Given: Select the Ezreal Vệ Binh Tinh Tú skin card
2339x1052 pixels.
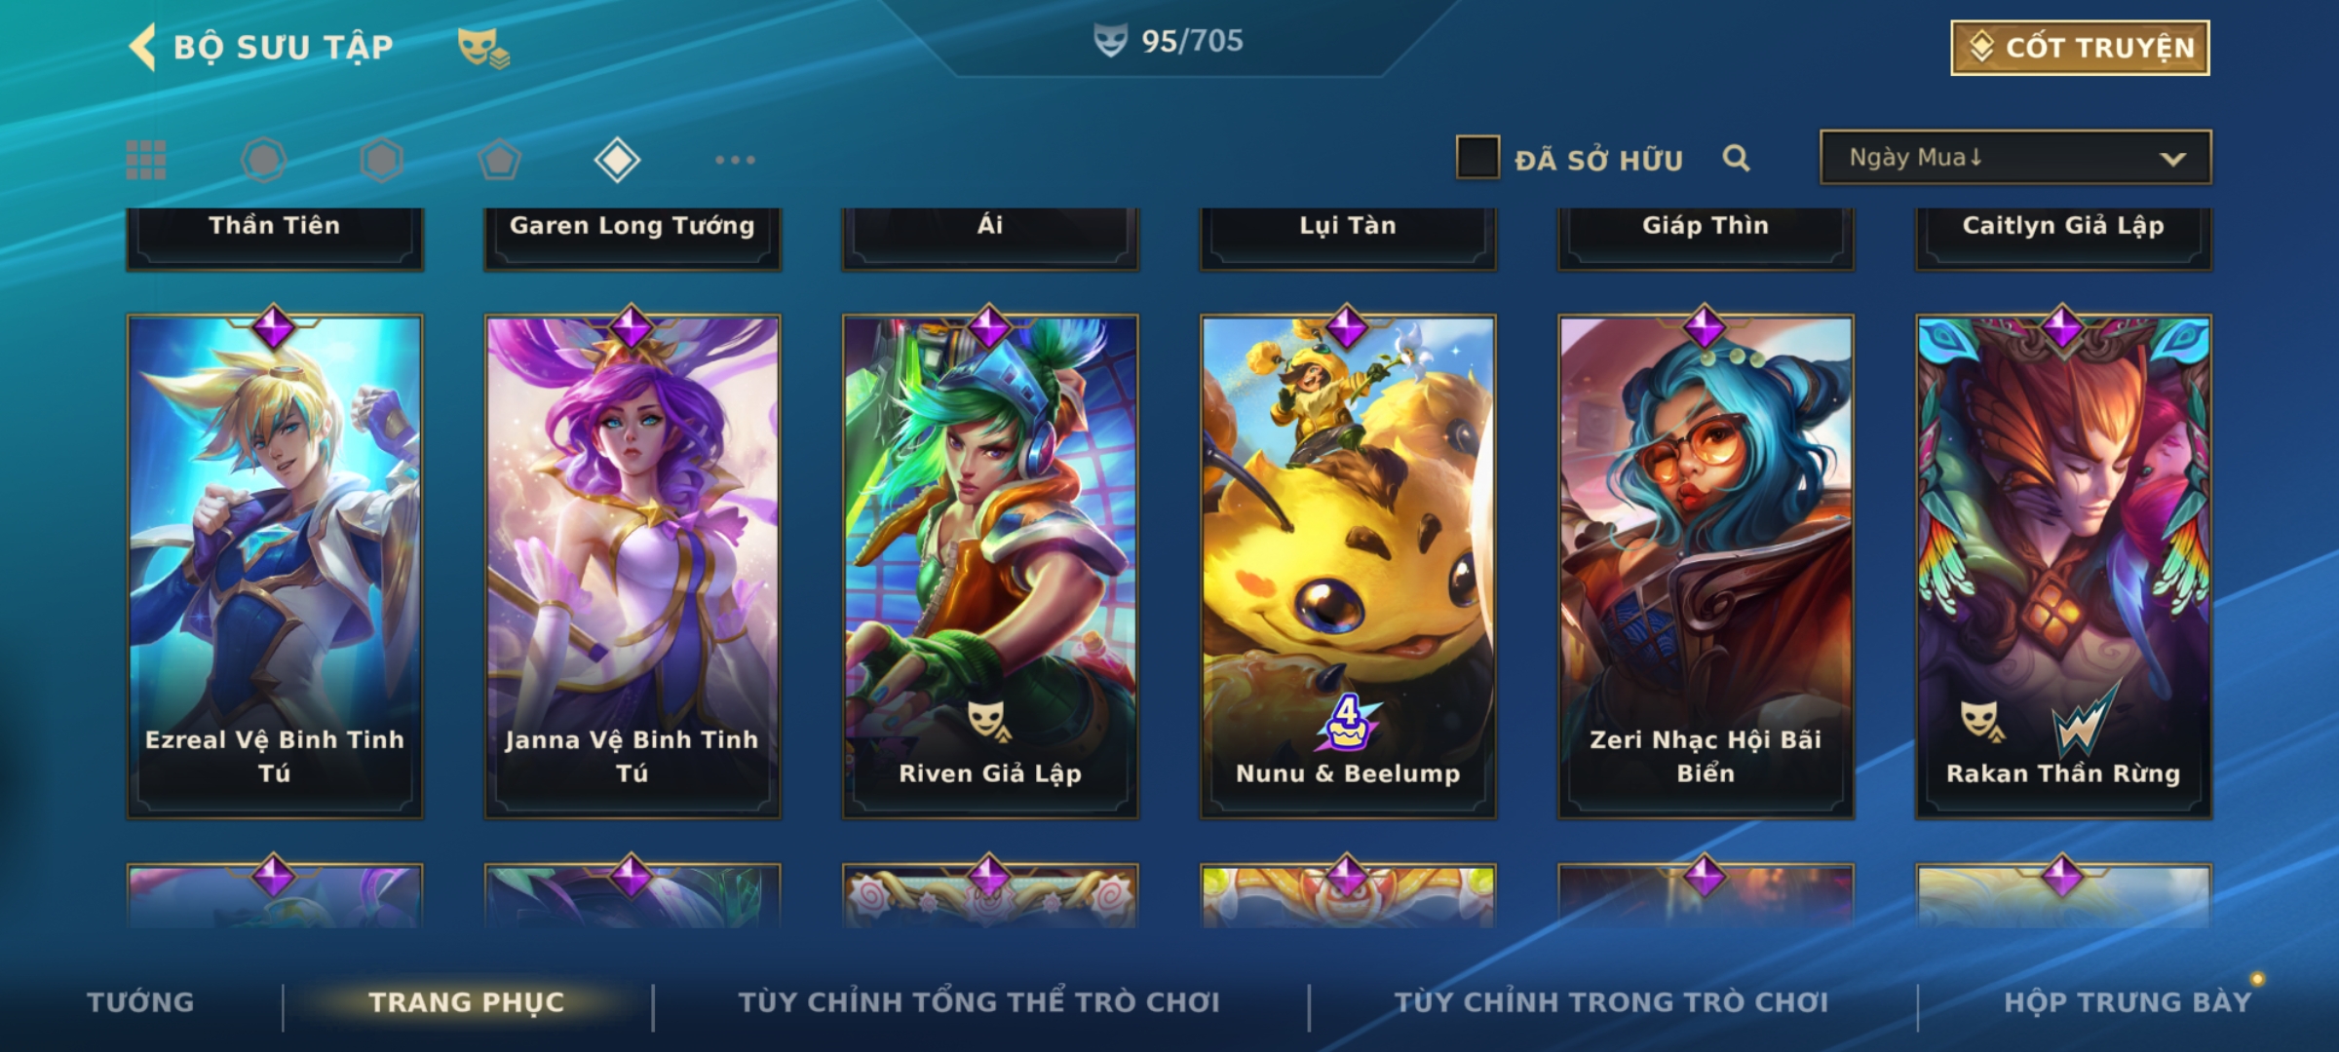Looking at the screenshot, I should [x=275, y=565].
